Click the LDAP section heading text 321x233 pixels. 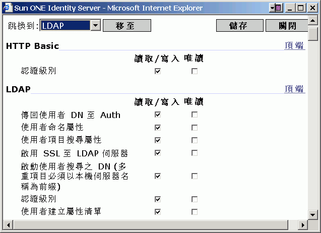tap(18, 89)
